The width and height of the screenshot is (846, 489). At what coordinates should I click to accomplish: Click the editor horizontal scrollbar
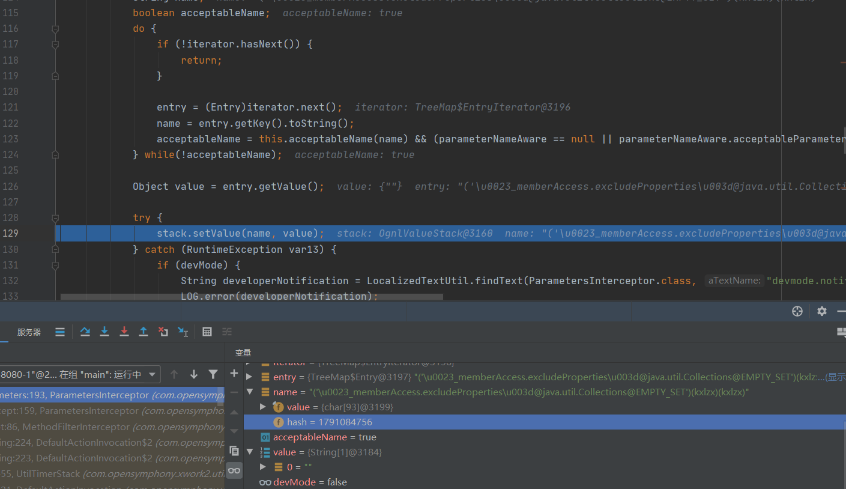click(252, 296)
